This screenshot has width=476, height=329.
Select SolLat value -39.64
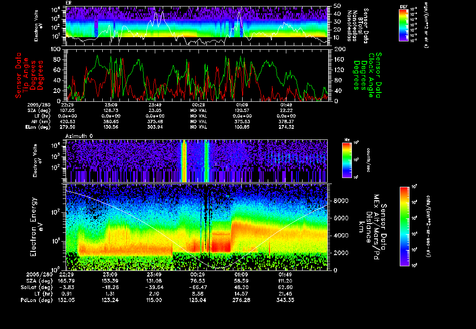154,288
